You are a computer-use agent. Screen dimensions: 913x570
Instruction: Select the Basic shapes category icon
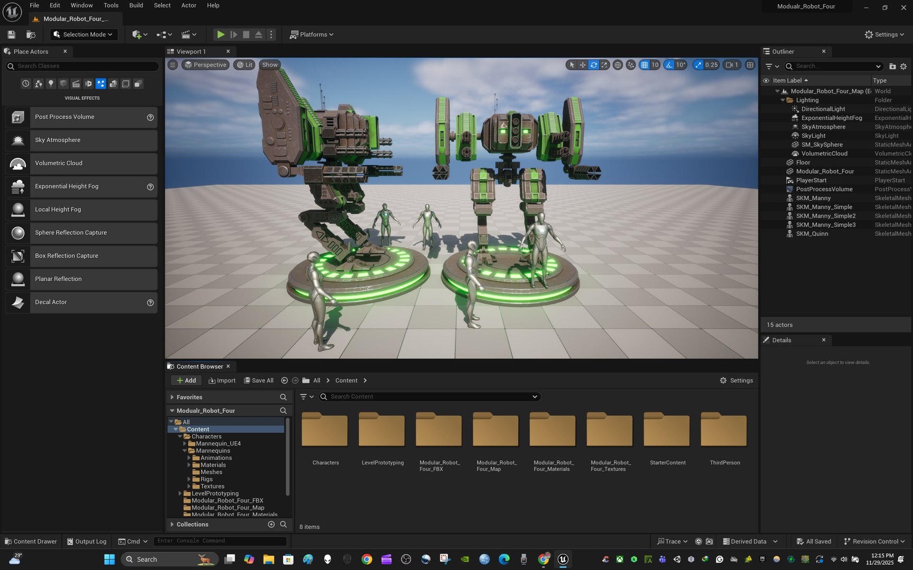point(38,83)
